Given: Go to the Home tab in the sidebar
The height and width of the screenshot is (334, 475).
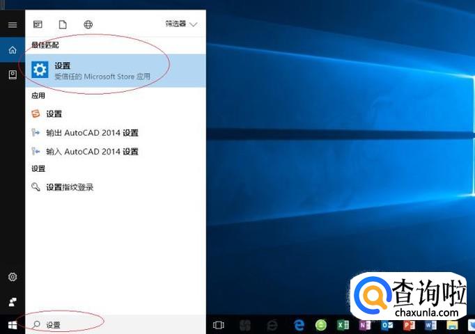Looking at the screenshot, I should point(13,50).
